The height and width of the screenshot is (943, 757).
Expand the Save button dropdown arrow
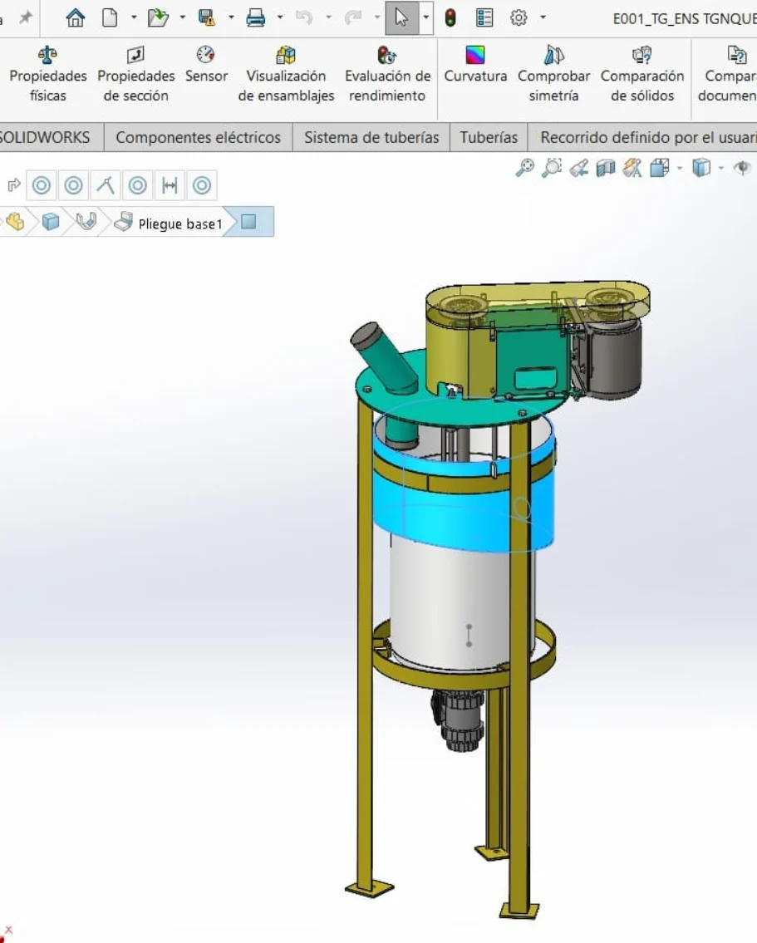(x=231, y=17)
